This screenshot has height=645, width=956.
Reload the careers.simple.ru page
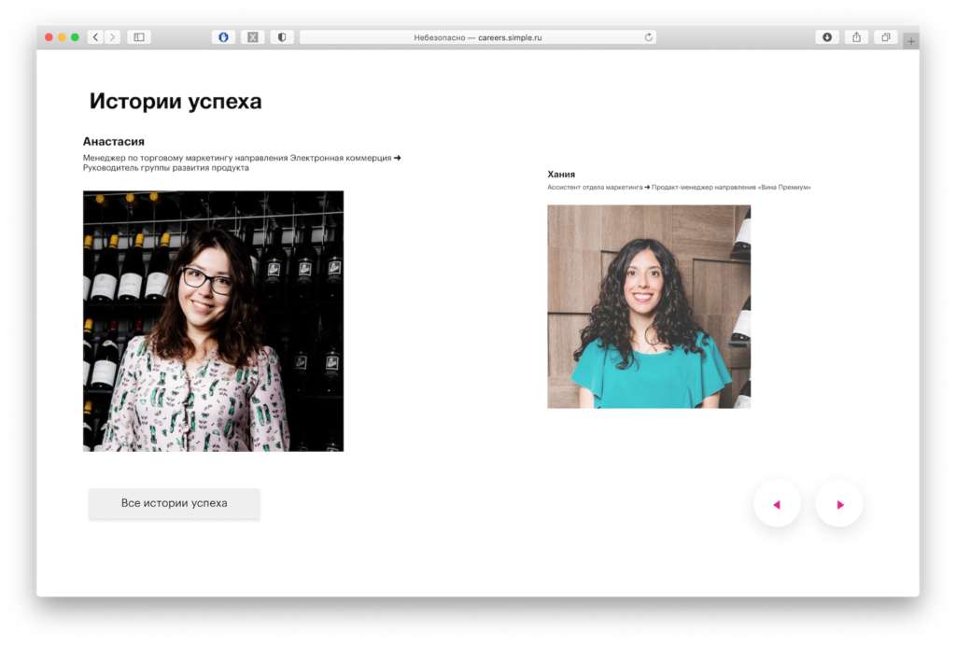648,37
